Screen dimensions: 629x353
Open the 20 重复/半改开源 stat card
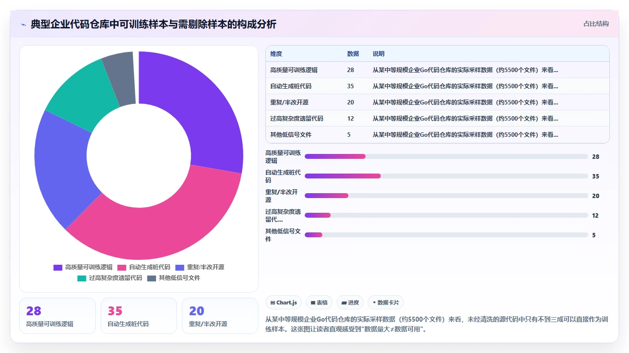point(220,316)
